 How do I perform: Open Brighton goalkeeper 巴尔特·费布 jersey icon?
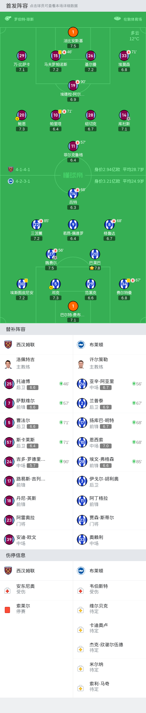coord(73,306)
